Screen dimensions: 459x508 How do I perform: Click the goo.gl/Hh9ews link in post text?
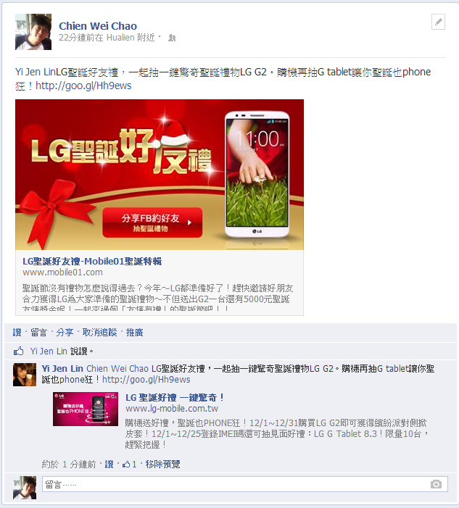click(x=83, y=86)
